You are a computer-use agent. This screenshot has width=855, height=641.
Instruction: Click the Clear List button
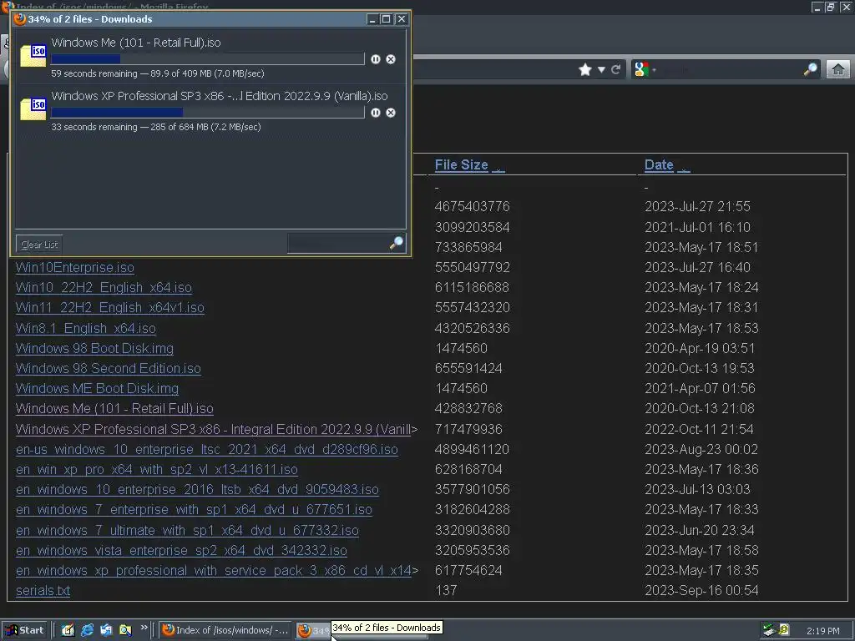(39, 245)
